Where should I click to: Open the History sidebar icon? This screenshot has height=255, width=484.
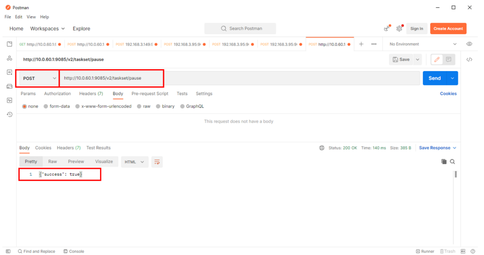point(10,115)
